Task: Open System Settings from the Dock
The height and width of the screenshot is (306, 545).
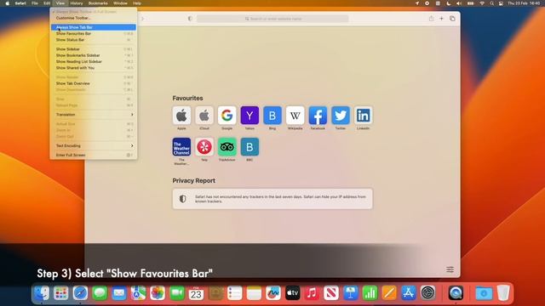Action: coord(427,293)
